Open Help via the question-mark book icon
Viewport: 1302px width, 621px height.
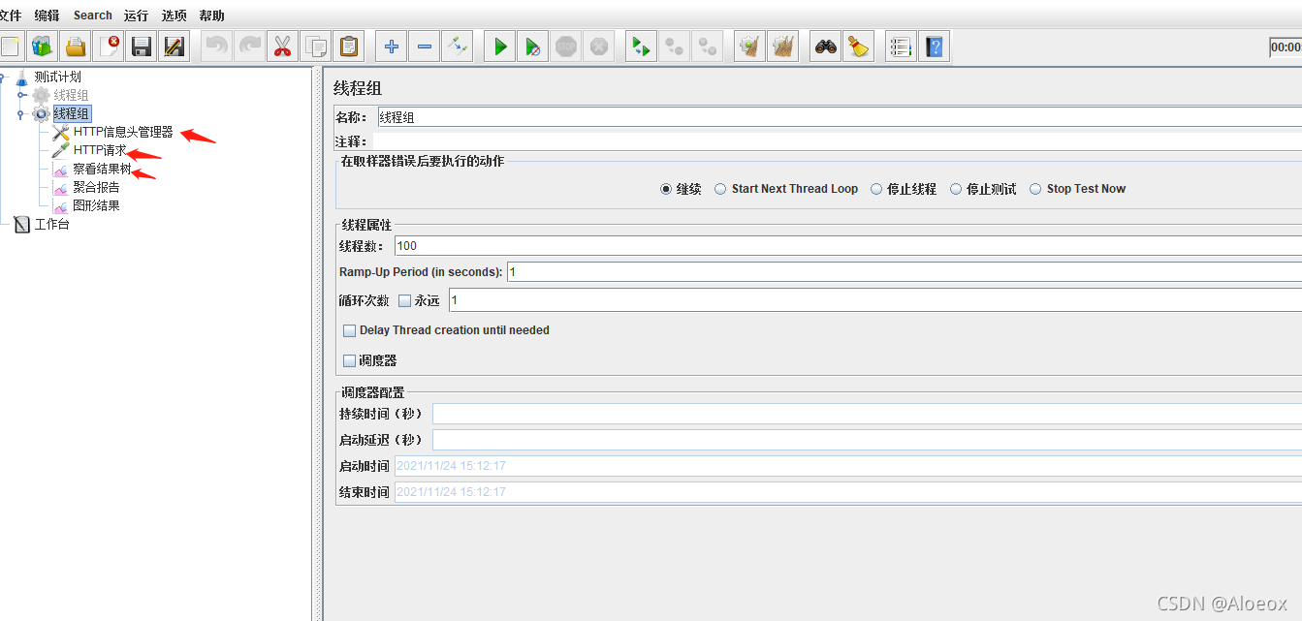935,46
